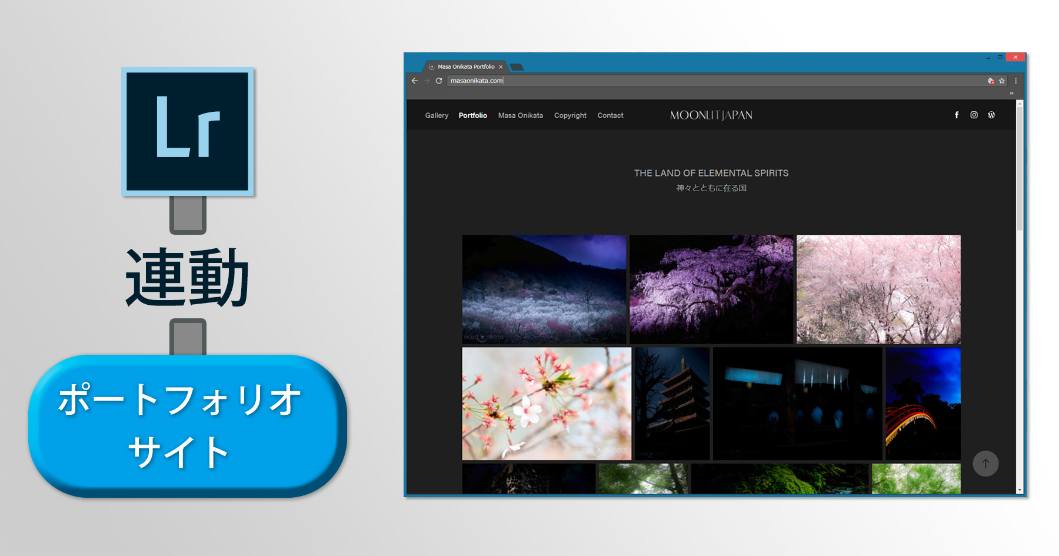Click the page vertical scrollbar
This screenshot has width=1059, height=556.
(x=1020, y=296)
